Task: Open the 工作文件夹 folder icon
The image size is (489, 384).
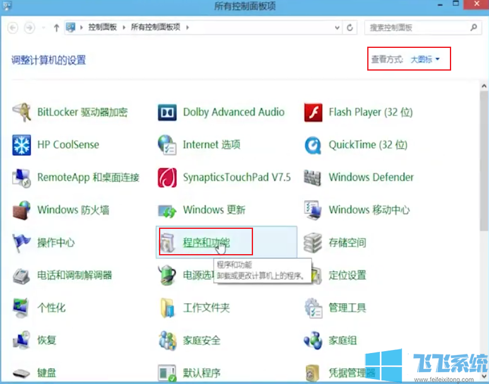Action: click(x=167, y=308)
